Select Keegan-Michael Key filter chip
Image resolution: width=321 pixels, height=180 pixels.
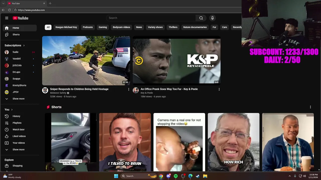66,27
